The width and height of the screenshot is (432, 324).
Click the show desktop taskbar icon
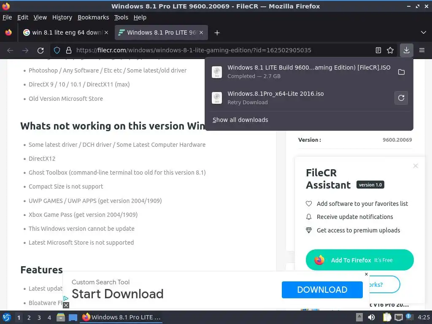73,317
